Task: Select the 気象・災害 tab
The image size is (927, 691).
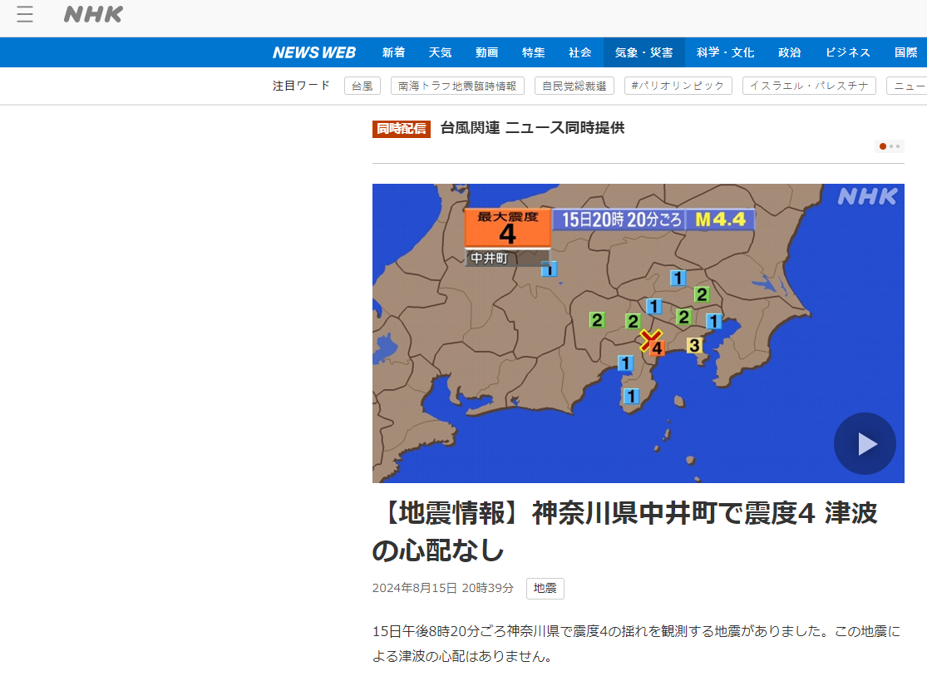Action: 643,52
